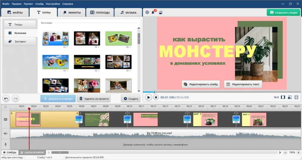Zoom in the timeline with plus button
Image resolution: width=302 pixels, height=160 pixels.
[x=299, y=152]
